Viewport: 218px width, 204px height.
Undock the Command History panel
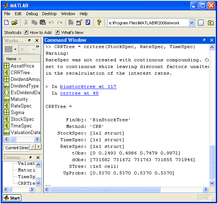coord(30,157)
